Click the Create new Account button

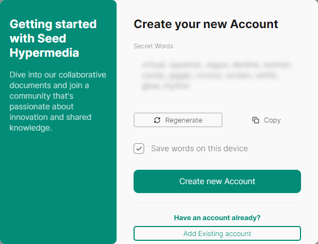(x=217, y=181)
